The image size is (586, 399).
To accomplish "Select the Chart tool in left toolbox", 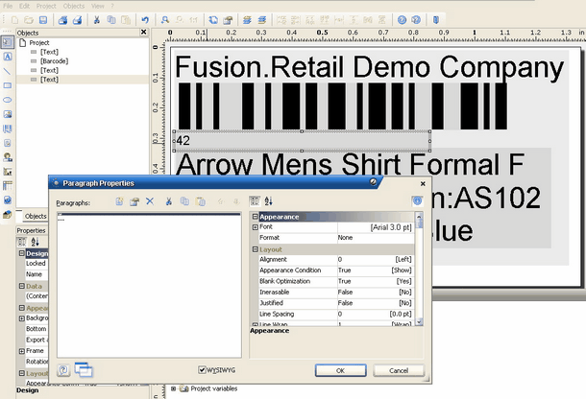I will 8,172.
